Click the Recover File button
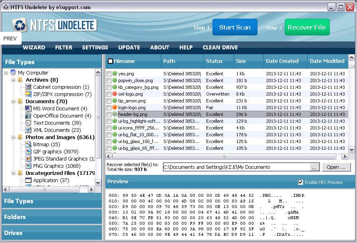 tap(307, 27)
